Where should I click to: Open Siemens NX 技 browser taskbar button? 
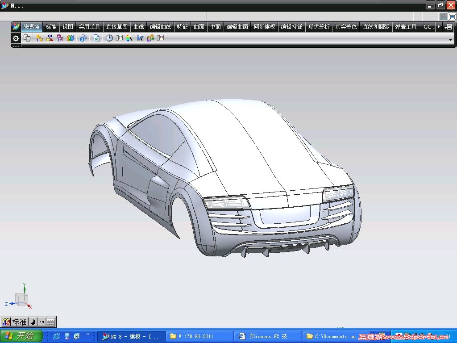[x=268, y=337]
